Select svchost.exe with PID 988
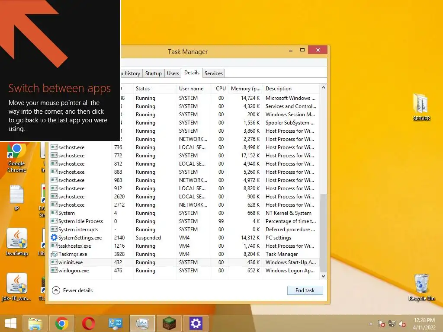The height and width of the screenshot is (332, 443). tap(184, 180)
